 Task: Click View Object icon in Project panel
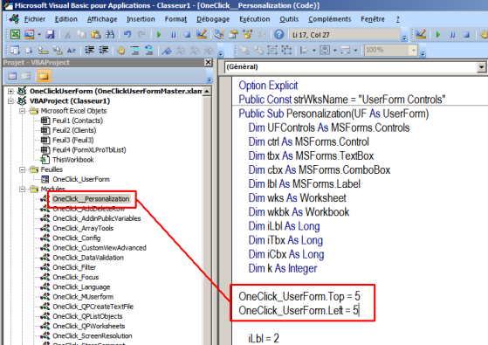pos(26,76)
